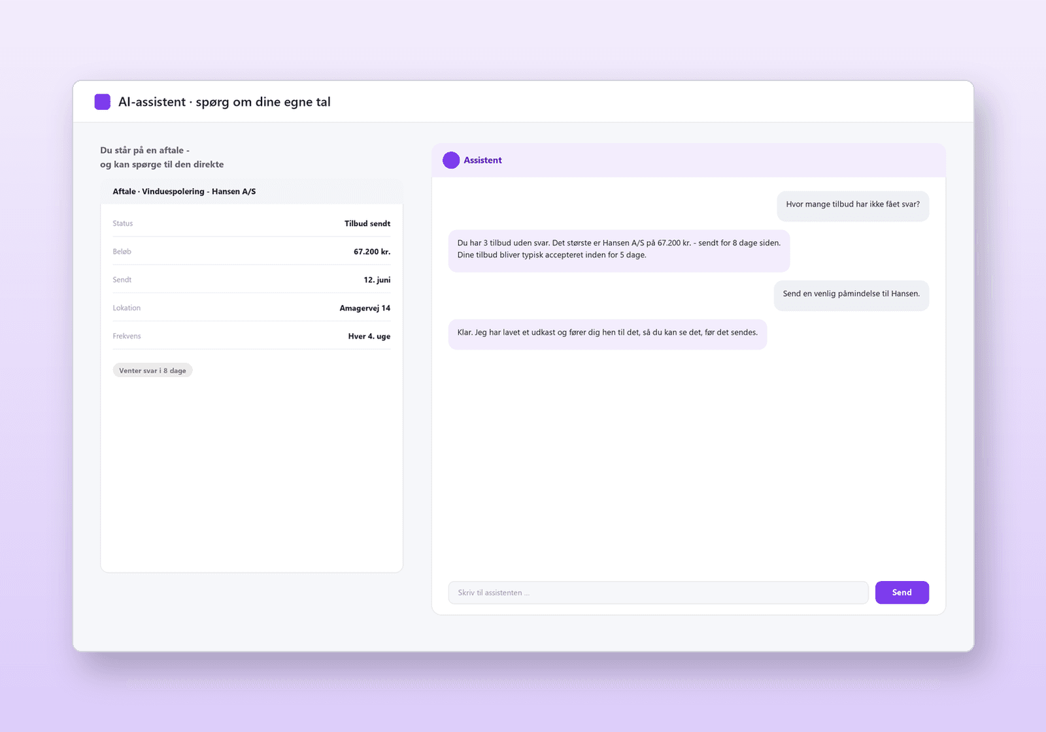
Task: Click the 'Du står på en aftale' heading
Action: (161, 158)
